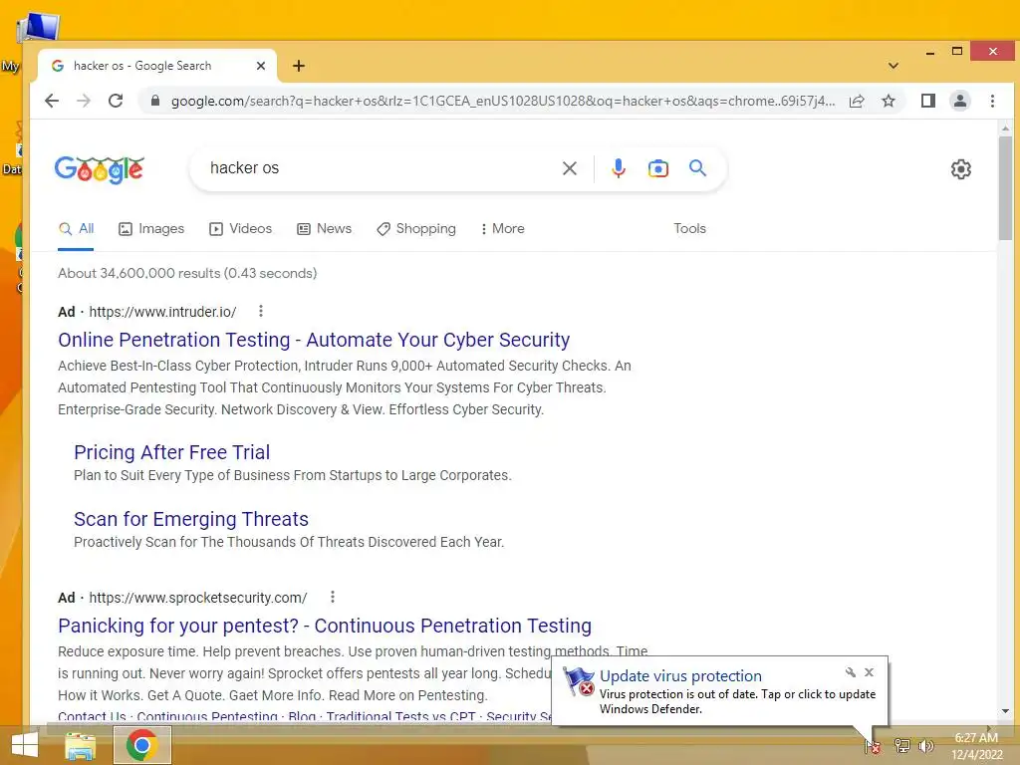This screenshot has width=1020, height=765.
Task: Select the All results tab
Action: tap(76, 228)
